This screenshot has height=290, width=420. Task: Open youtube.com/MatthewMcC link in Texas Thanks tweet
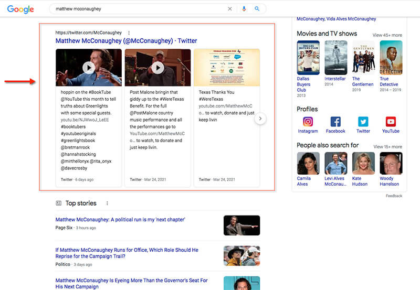point(225,106)
